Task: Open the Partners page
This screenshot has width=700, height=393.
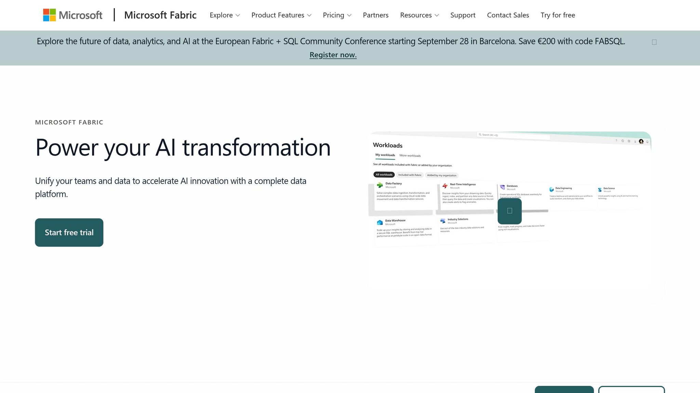Action: pos(376,15)
